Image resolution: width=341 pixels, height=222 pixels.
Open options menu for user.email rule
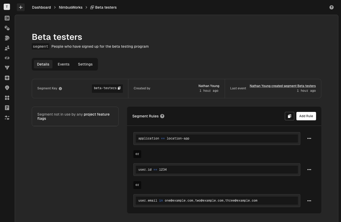309,201
